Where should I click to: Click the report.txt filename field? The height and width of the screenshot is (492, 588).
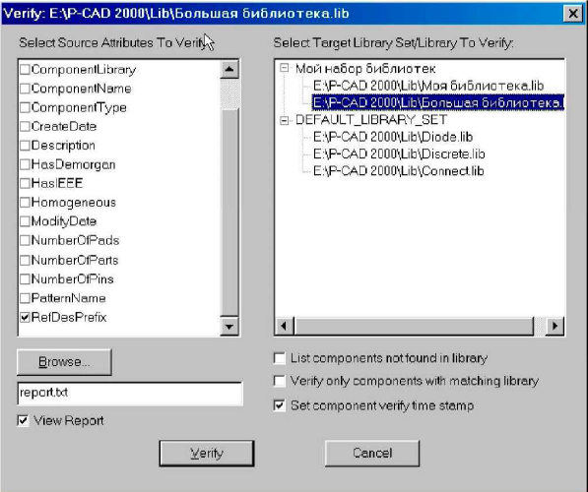[x=130, y=393]
